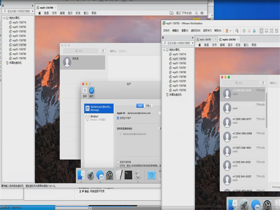The width and height of the screenshot is (280, 210).
Task: Toggle checkbox next to danielcuezc@outlook.com address
Action: [120, 133]
